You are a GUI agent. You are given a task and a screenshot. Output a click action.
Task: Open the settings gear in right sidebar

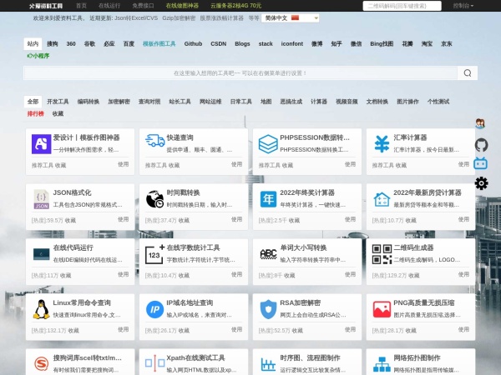[481, 184]
